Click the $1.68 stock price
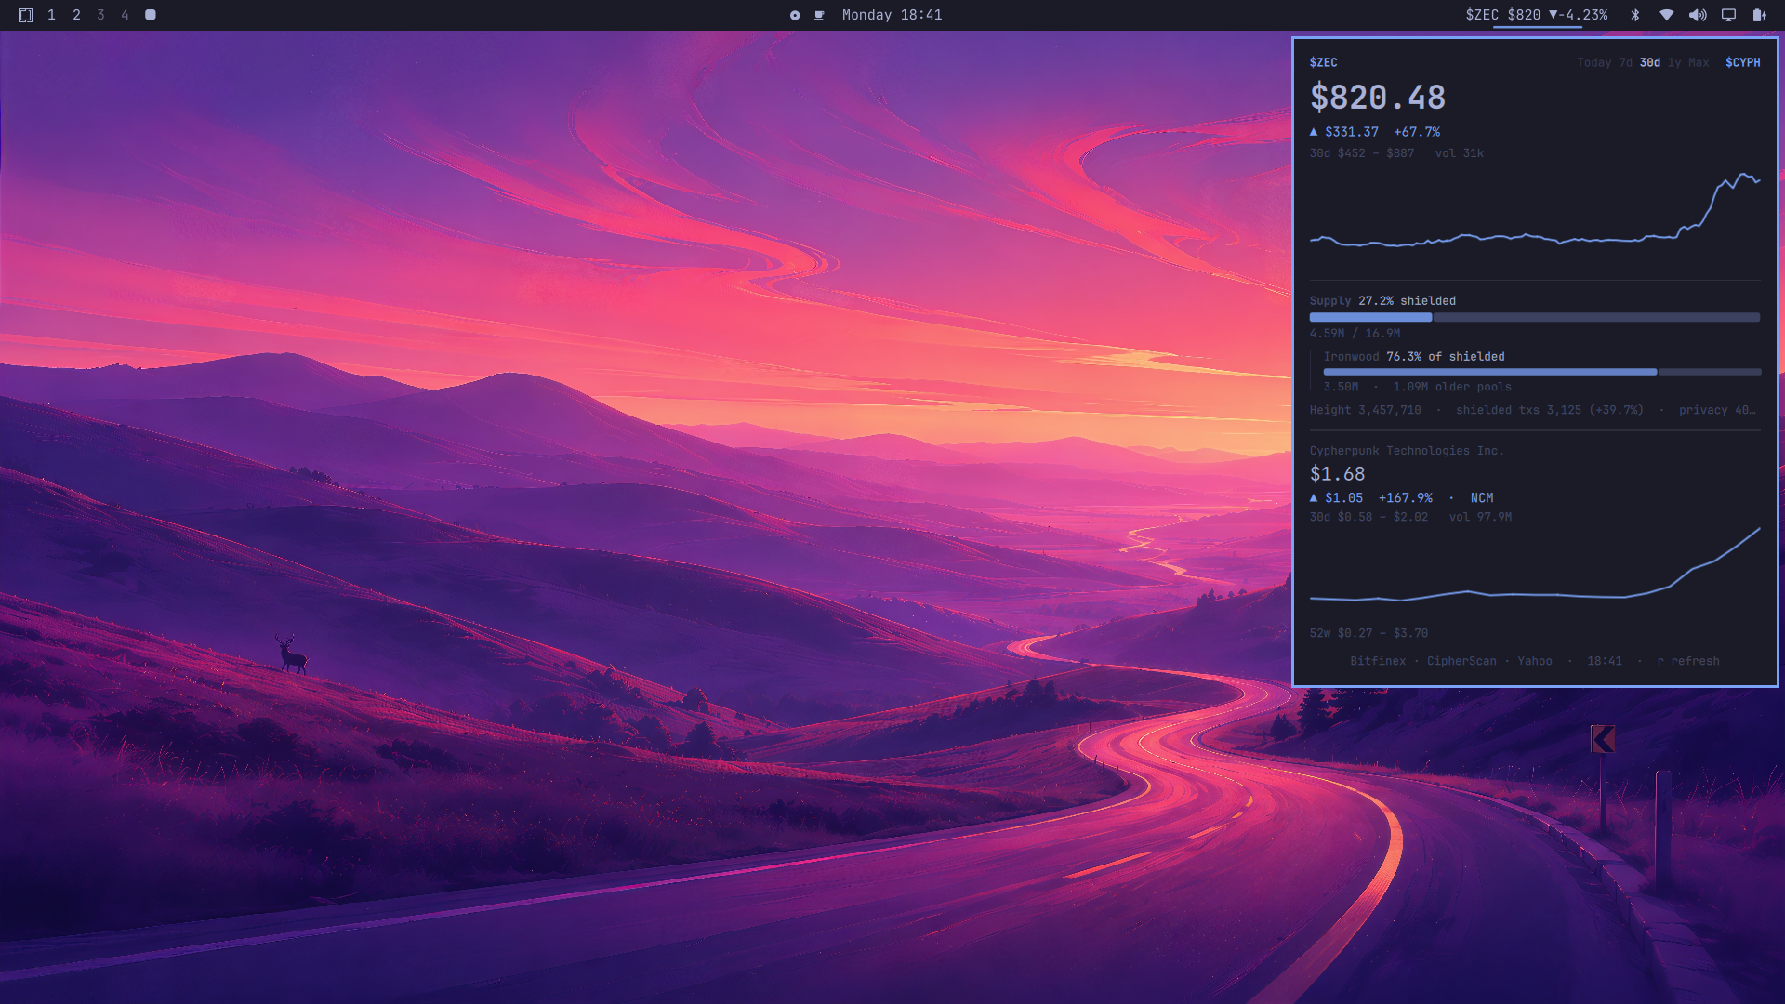The width and height of the screenshot is (1785, 1004). [1337, 474]
